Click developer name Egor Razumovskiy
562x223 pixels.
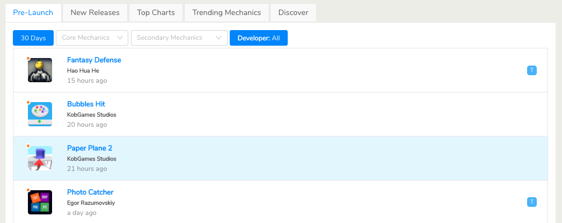(x=91, y=203)
